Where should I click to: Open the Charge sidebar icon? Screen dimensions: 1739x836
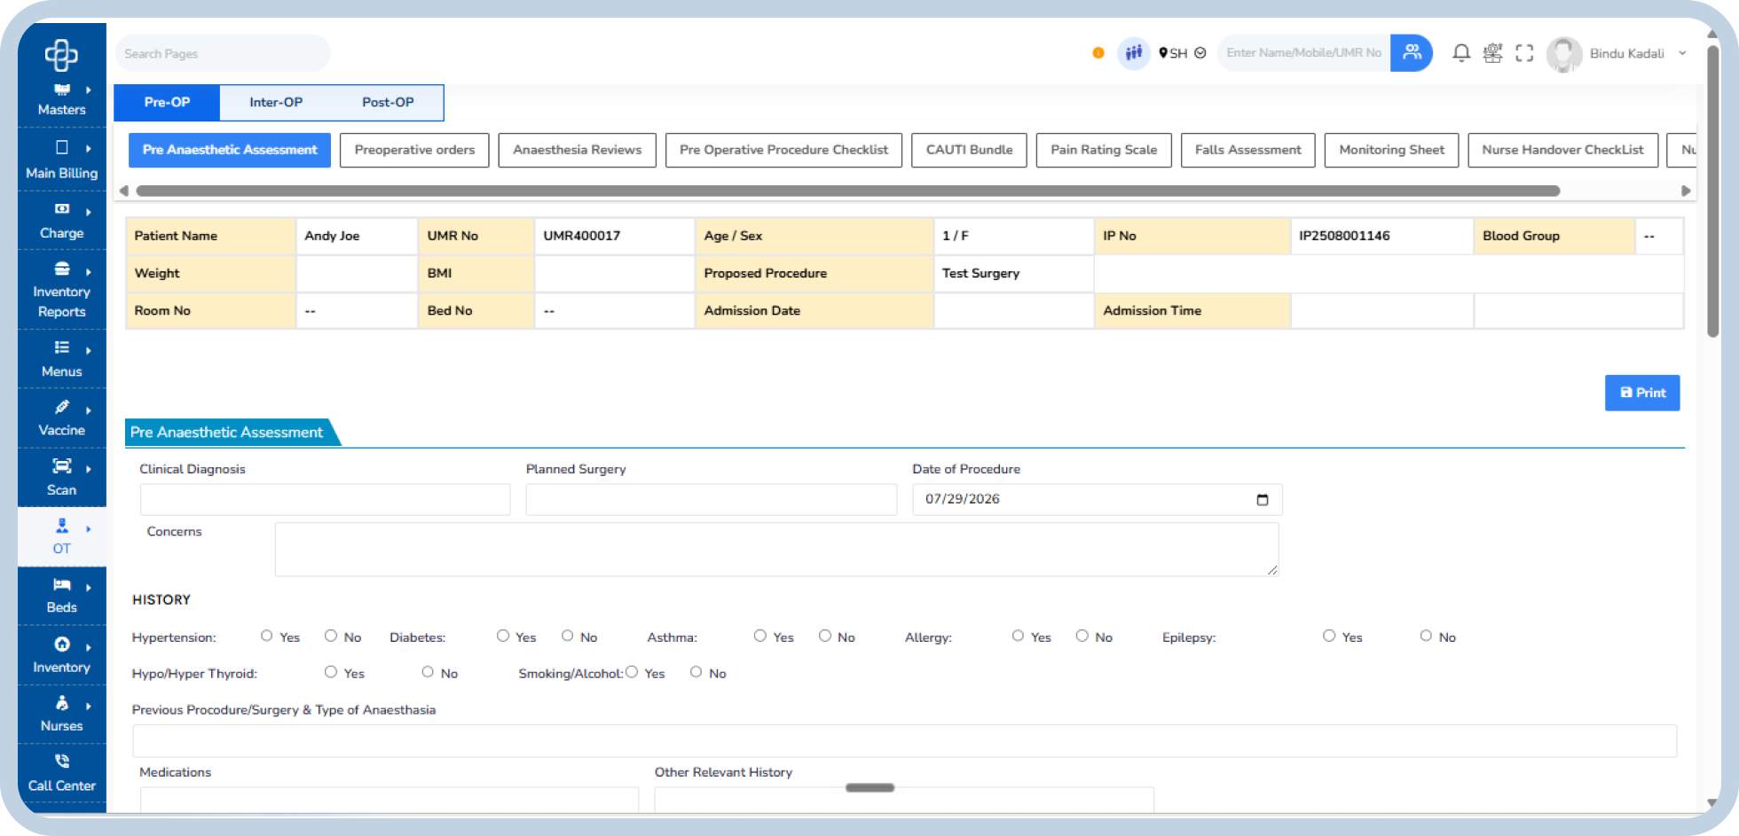(62, 209)
